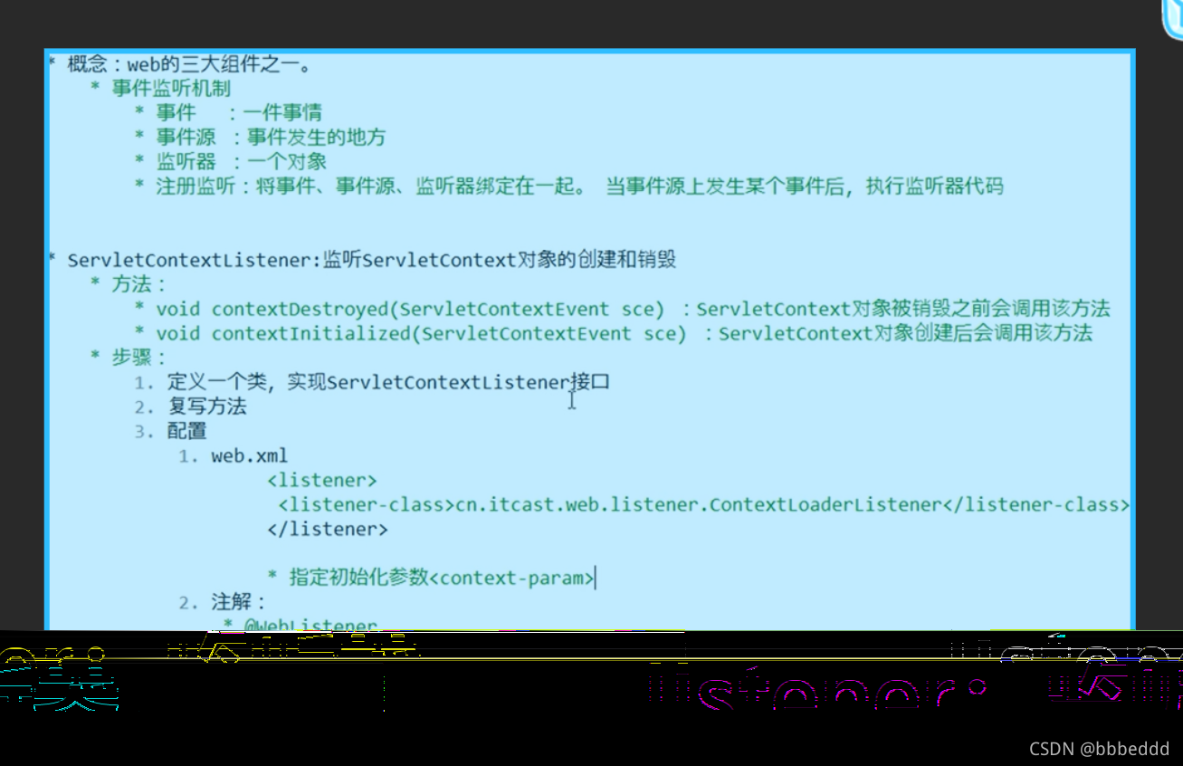This screenshot has height=766, width=1183.
Task: Click the description "ServletContext对象创建后会调用该方法"
Action: (x=905, y=334)
